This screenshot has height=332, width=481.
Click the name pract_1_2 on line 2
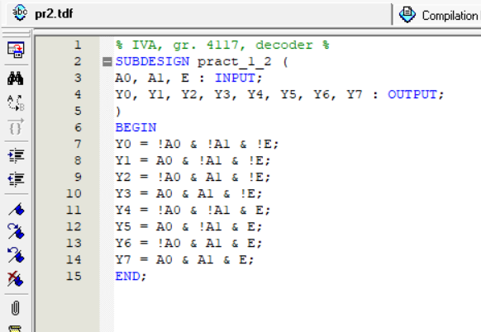235,62
